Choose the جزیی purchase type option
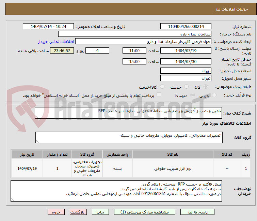Image resolution: width=257 pixels, height=221 pixels. pyautogui.click(x=214, y=95)
